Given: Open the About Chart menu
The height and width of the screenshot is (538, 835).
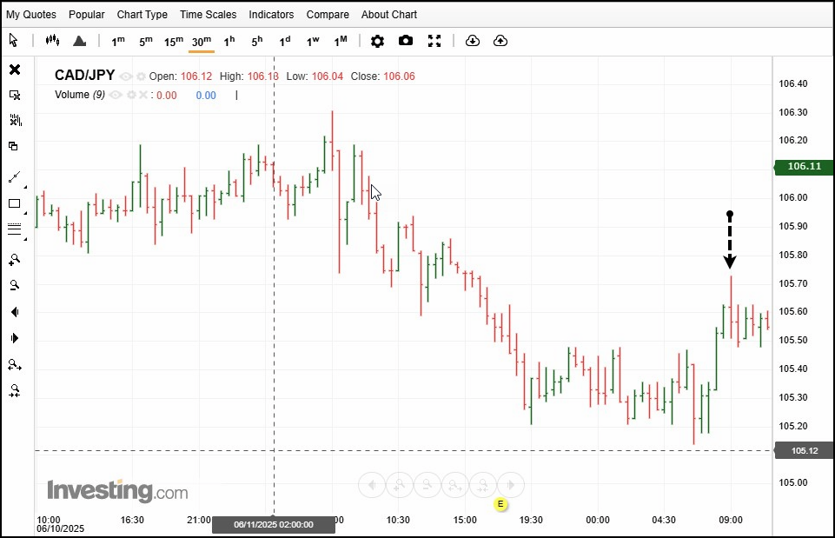Looking at the screenshot, I should [389, 15].
